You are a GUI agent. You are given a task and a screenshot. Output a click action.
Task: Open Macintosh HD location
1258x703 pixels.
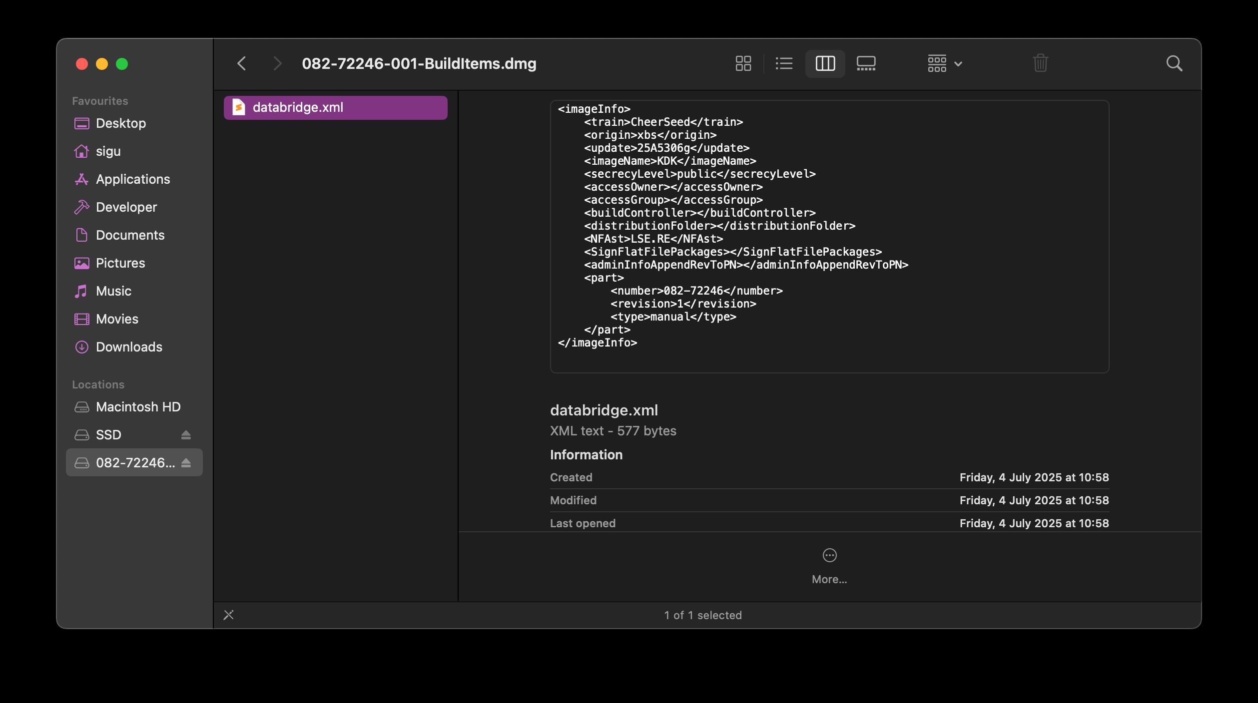point(138,407)
